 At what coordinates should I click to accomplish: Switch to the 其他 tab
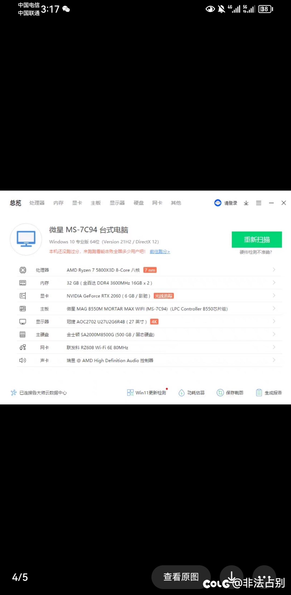(176, 203)
